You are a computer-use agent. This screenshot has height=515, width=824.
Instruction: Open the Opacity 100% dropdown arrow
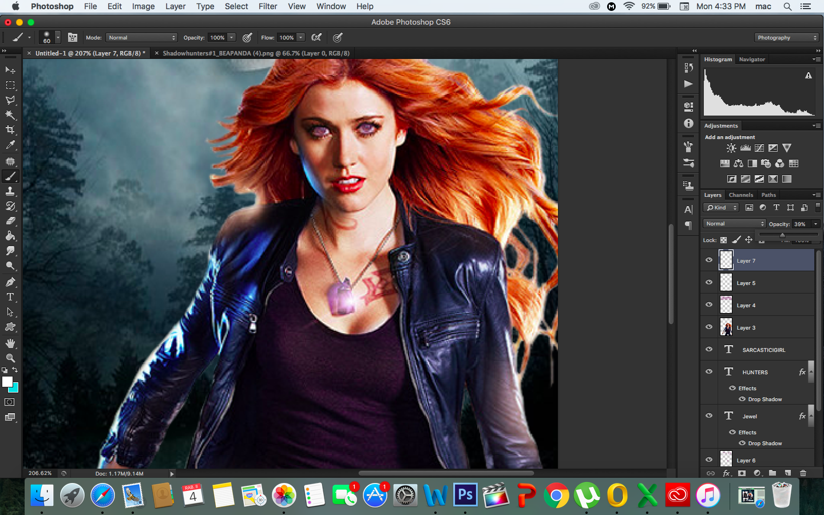(231, 37)
